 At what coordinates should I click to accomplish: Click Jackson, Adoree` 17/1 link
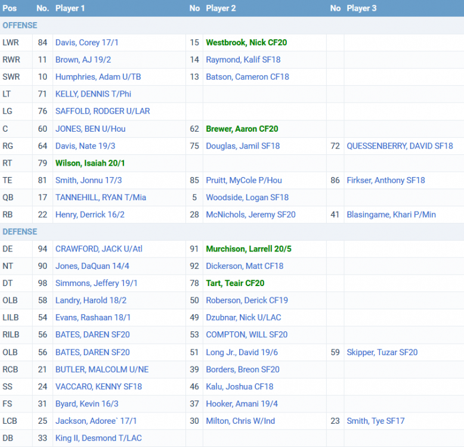[96, 421]
